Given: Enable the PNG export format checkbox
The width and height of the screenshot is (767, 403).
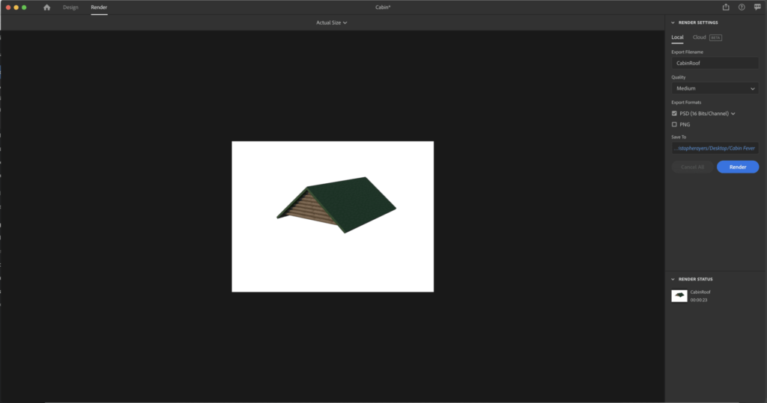Looking at the screenshot, I should coord(675,125).
